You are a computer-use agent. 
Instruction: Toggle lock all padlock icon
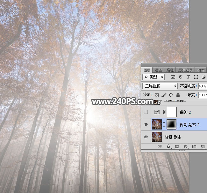point(178,95)
